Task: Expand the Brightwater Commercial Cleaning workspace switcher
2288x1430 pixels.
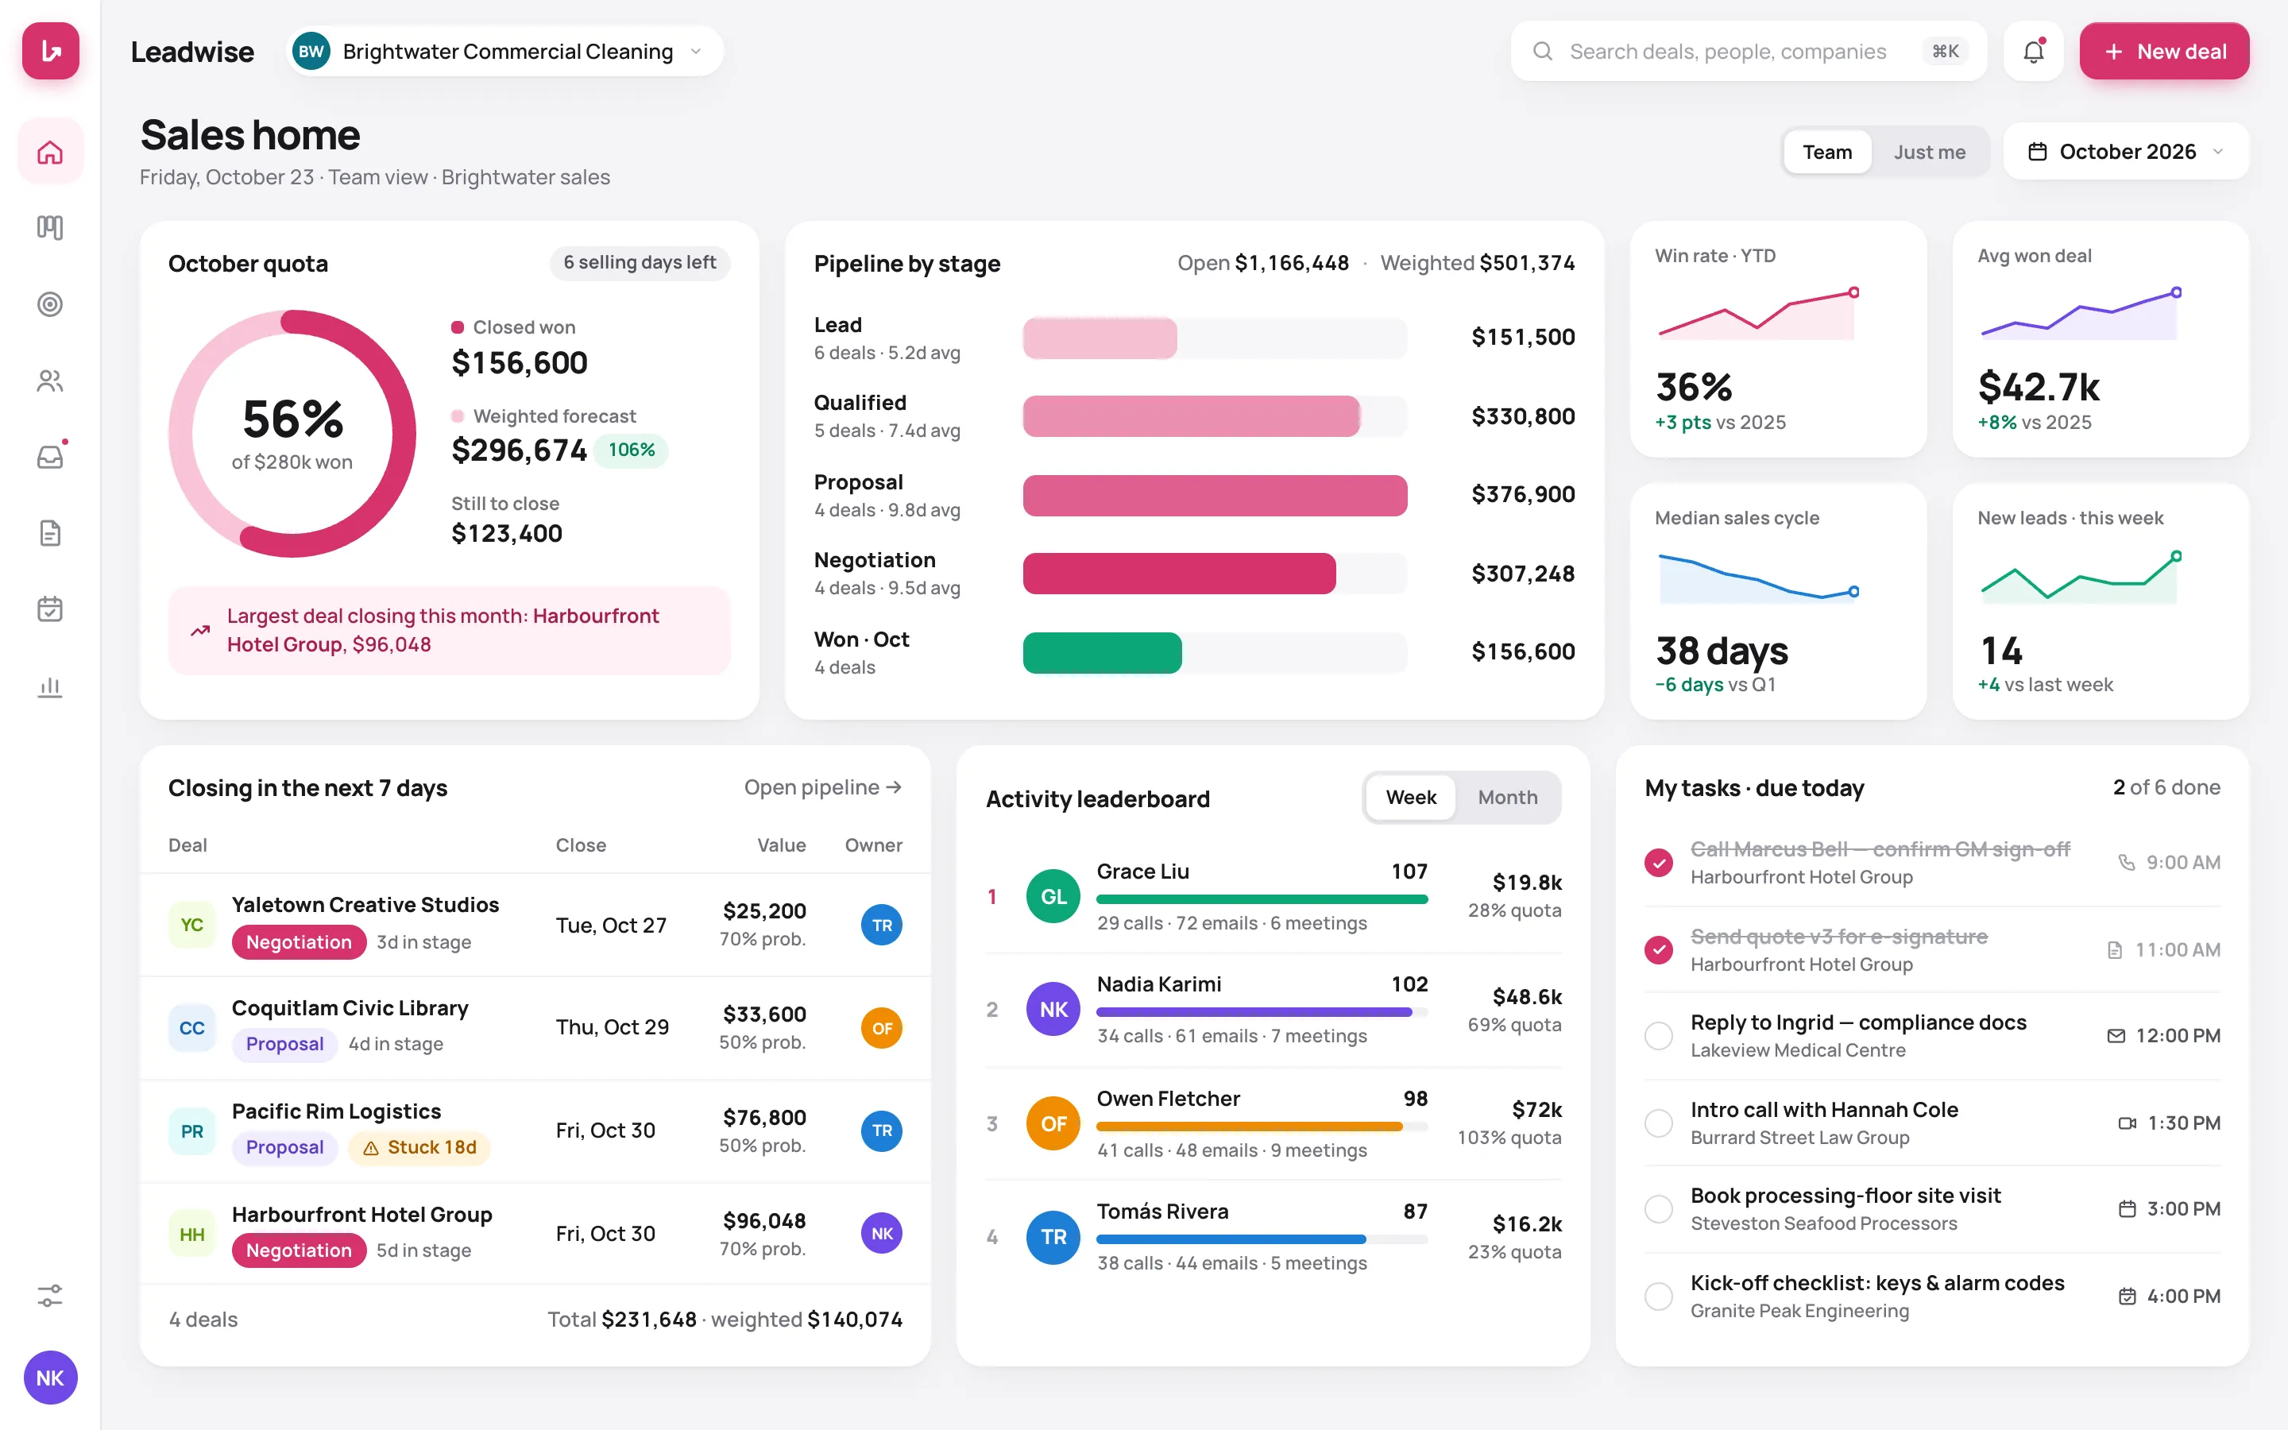Action: 505,51
